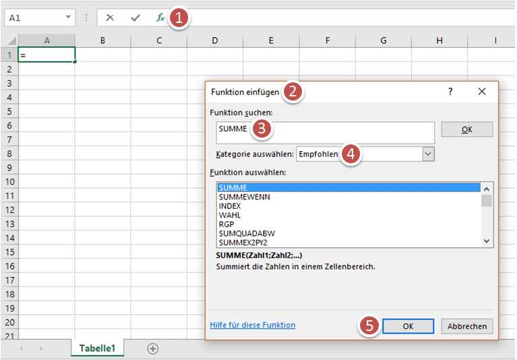Open Hilfe für diese Funktion link
This screenshot has height=360, width=517.
point(253,325)
